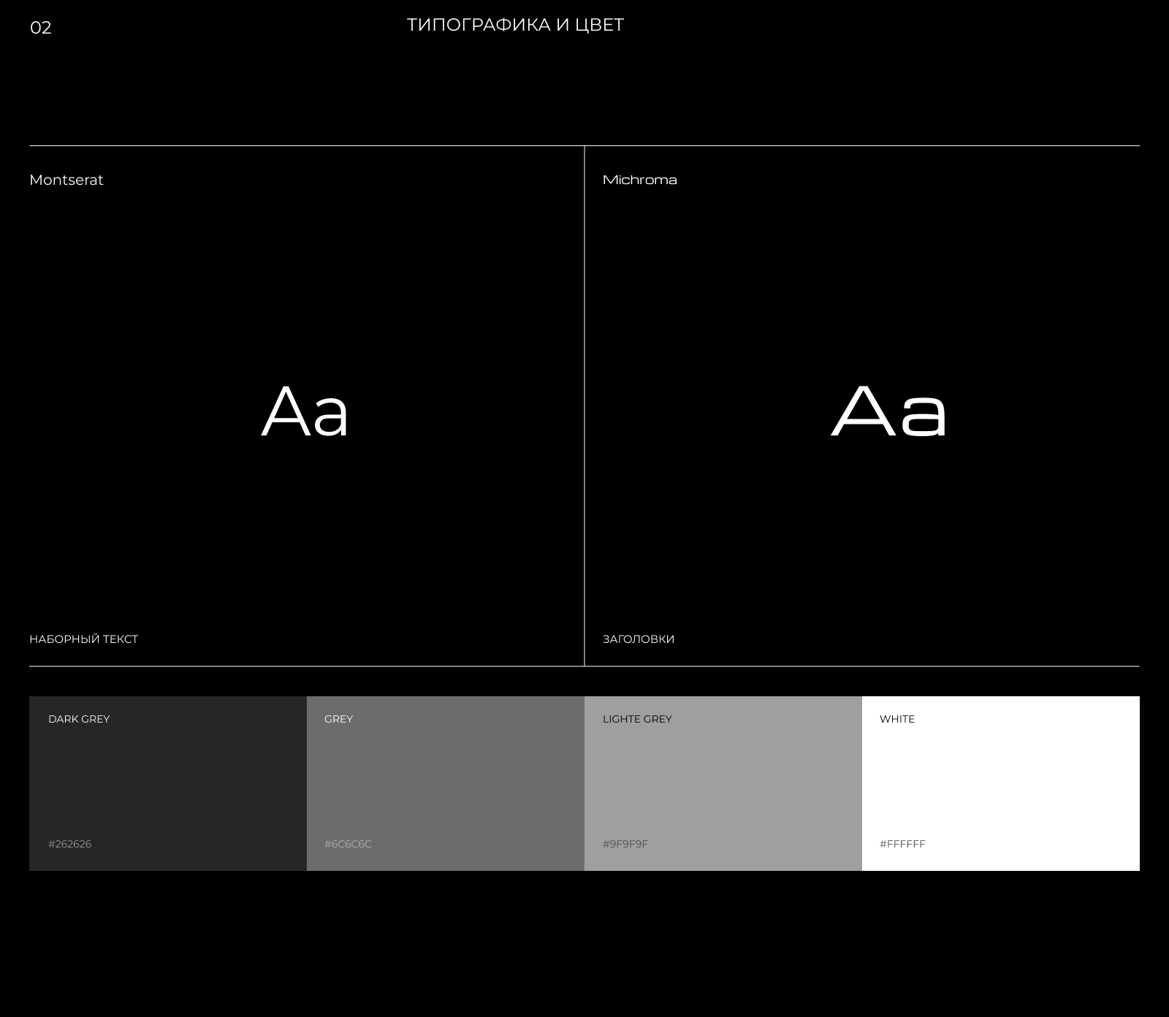This screenshot has width=1169, height=1017.
Task: Click the 'LIGHTE GREY' swatch label
Action: (637, 719)
